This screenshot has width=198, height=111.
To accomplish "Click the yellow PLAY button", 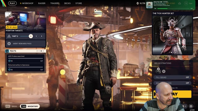I will (172, 94).
